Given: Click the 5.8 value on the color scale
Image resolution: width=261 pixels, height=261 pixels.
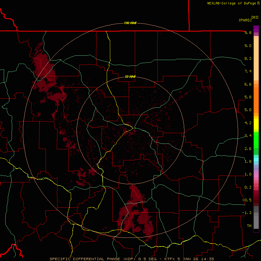Looking at the screenshot, I should (x=248, y=97).
